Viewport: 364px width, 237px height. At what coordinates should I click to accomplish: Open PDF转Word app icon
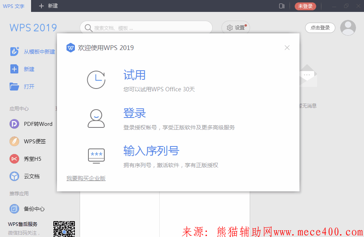14,124
